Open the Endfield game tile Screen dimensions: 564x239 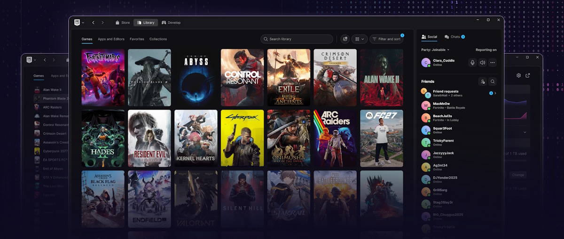[x=149, y=199]
